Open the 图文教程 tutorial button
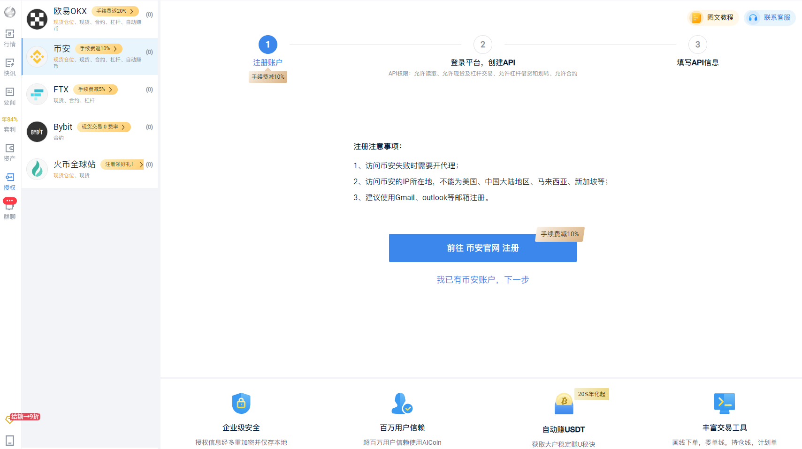802x449 pixels. point(713,18)
